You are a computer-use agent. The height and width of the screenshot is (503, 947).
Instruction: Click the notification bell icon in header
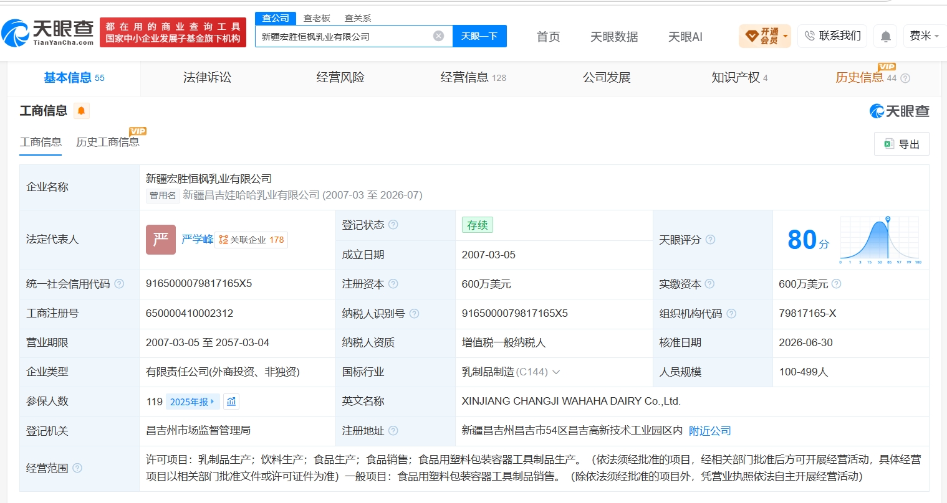coord(885,36)
